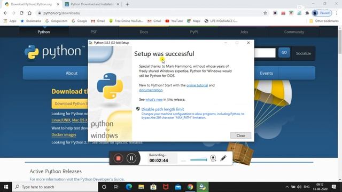The image size is (342, 192).
Task: Switch to Python Download and Installation tab
Action: click(92, 4)
